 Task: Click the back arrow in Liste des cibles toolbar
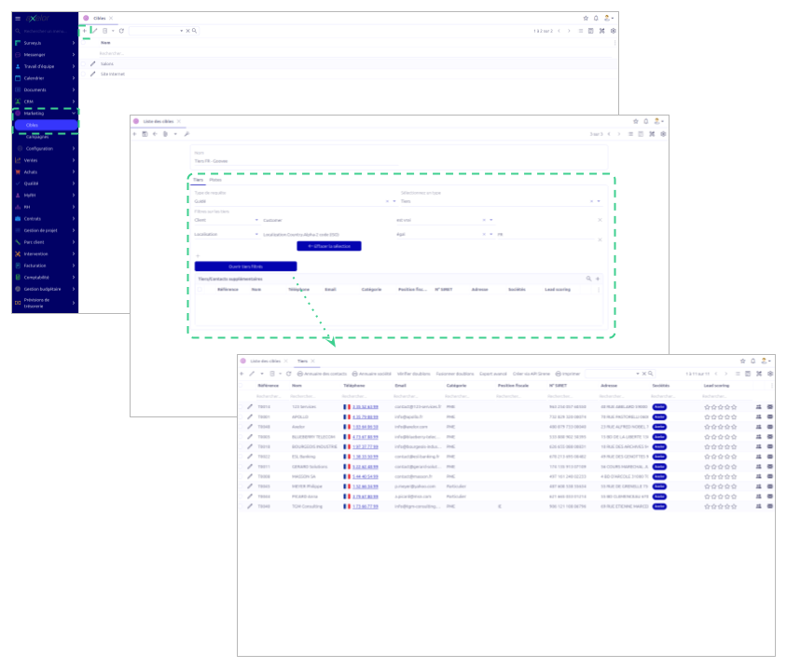155,134
